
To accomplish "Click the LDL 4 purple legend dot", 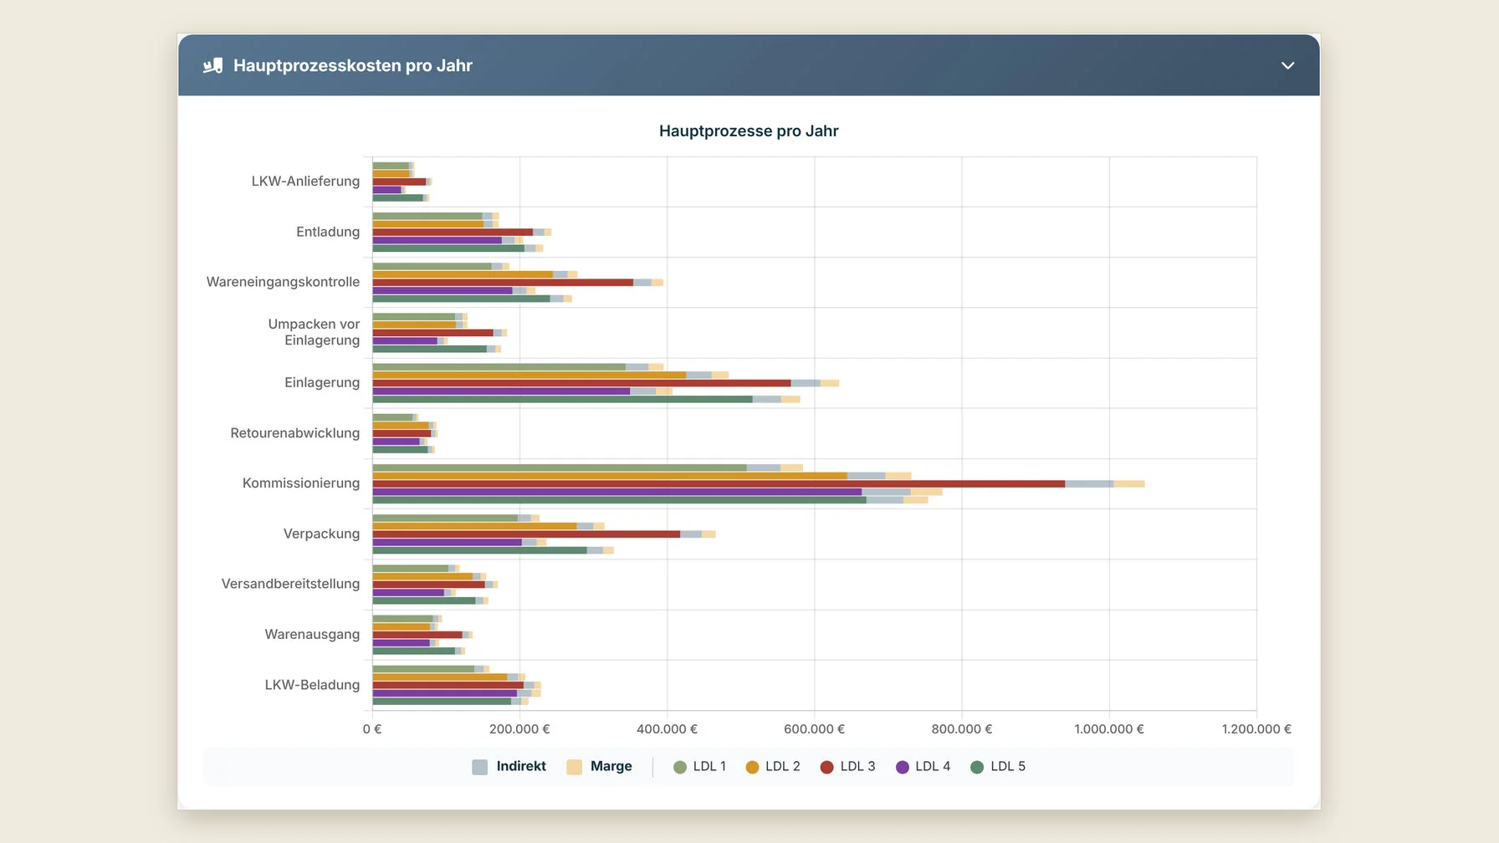I will pyautogui.click(x=903, y=767).
